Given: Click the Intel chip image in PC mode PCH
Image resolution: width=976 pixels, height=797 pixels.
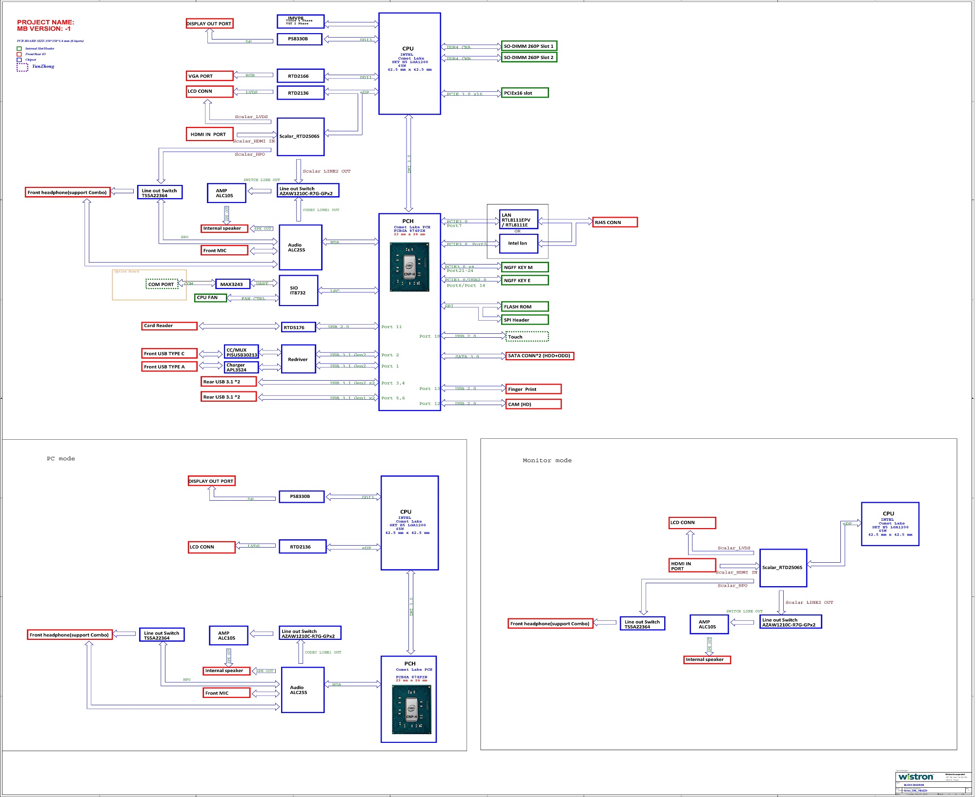Looking at the screenshot, I should [x=412, y=709].
